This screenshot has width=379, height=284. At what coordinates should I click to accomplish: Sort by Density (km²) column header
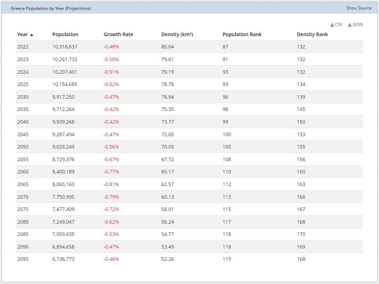177,34
